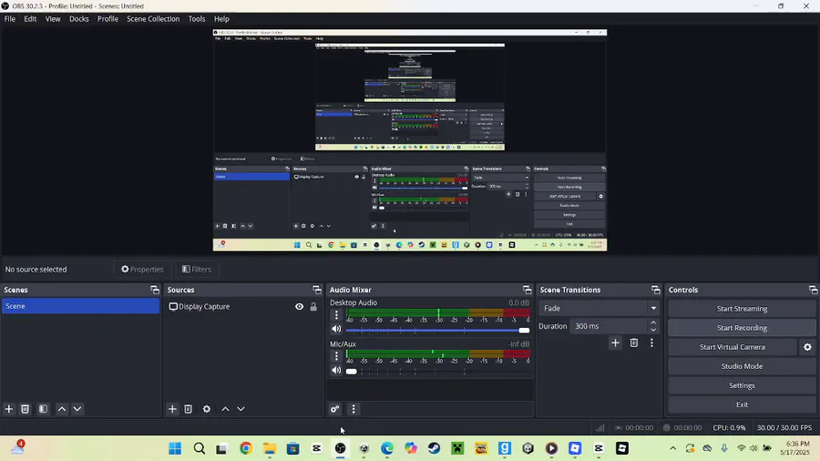Viewport: 820px width, 461px height.
Task: Open Settings from Controls
Action: coord(742,385)
